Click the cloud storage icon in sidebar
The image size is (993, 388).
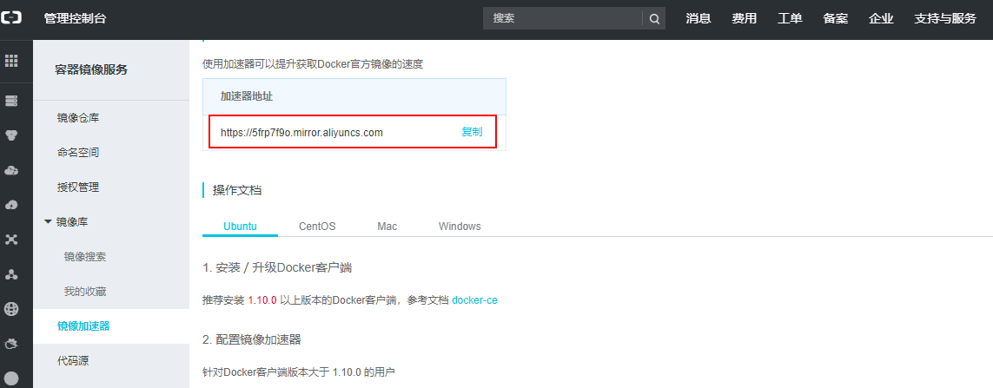pos(11,170)
